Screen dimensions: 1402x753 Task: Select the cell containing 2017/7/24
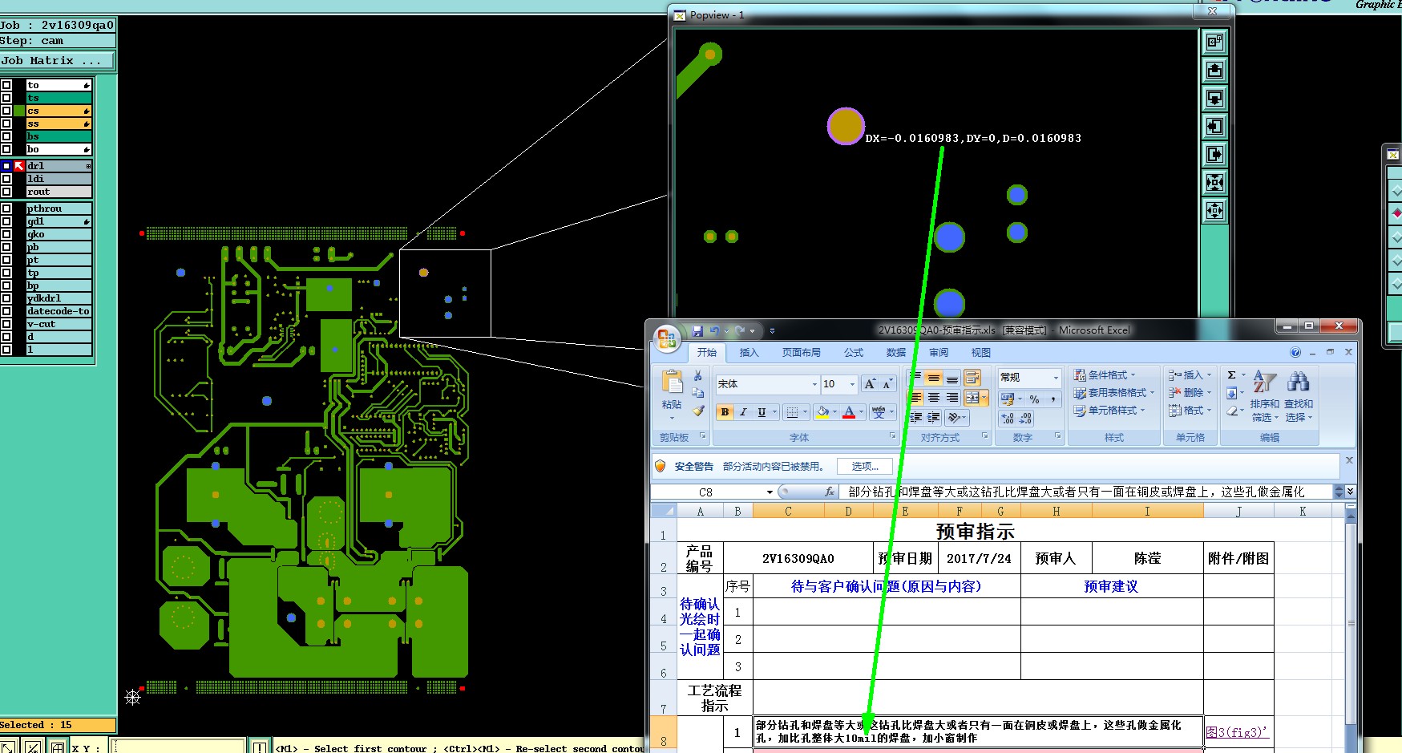coord(979,558)
